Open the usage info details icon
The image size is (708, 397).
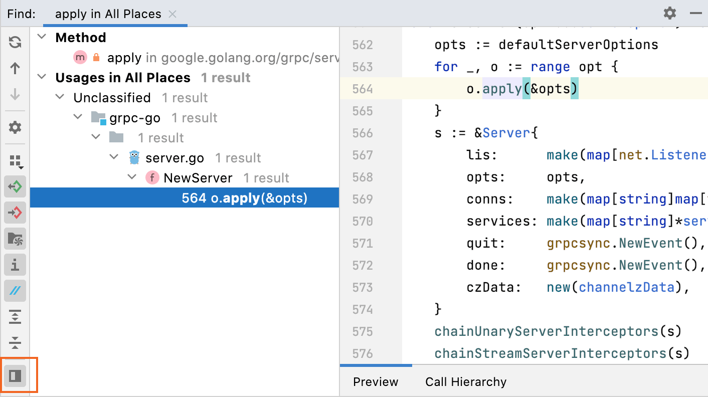[x=15, y=265]
